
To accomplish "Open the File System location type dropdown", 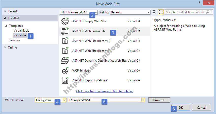I will (65, 100).
